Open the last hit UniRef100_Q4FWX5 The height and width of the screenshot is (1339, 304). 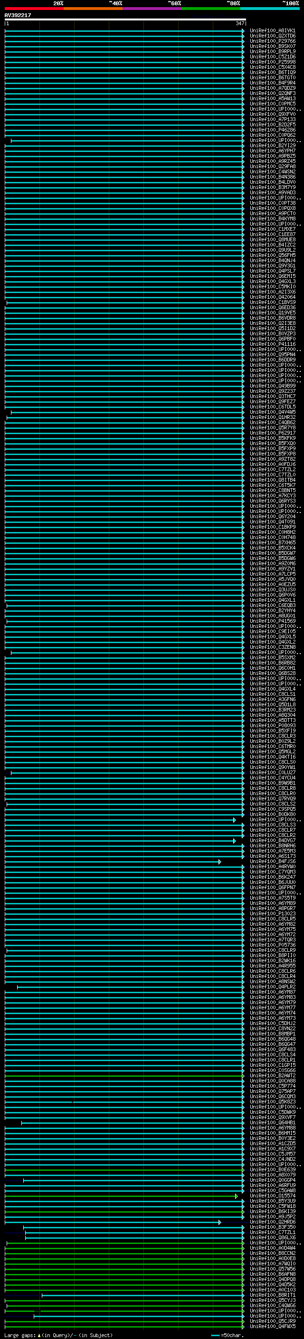point(272,1327)
